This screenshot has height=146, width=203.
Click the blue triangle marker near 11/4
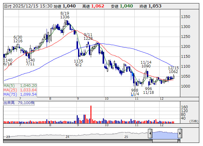pyautogui.click(x=132, y=96)
